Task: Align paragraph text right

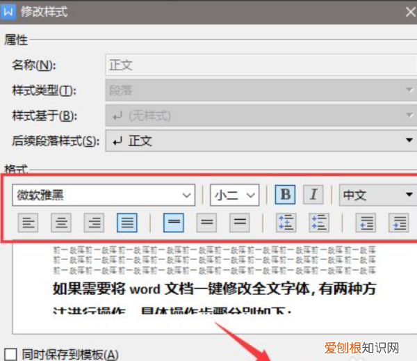Action: coord(94,223)
